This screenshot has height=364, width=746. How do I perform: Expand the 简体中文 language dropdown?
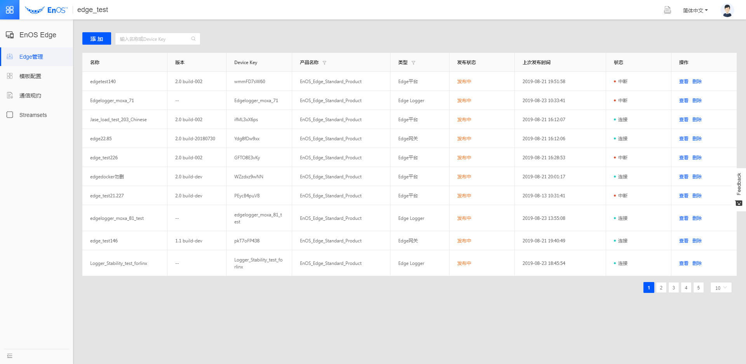(x=695, y=10)
